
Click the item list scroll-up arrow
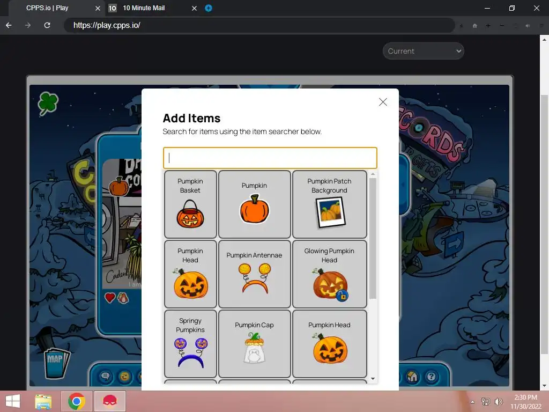click(373, 174)
